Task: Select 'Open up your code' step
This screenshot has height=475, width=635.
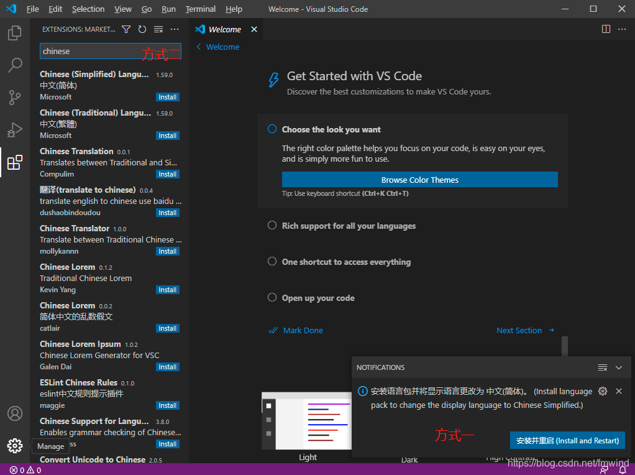Action: (x=311, y=298)
